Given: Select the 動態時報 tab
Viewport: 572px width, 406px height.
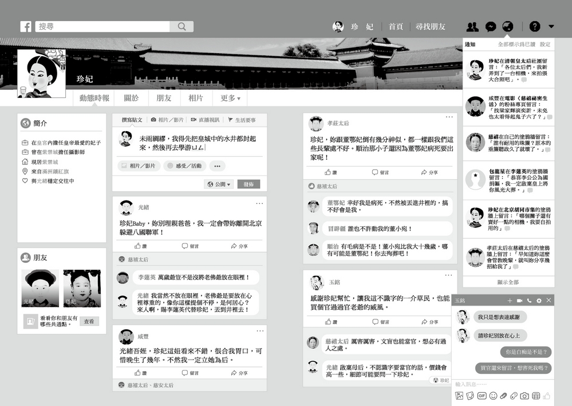Looking at the screenshot, I should tap(94, 98).
